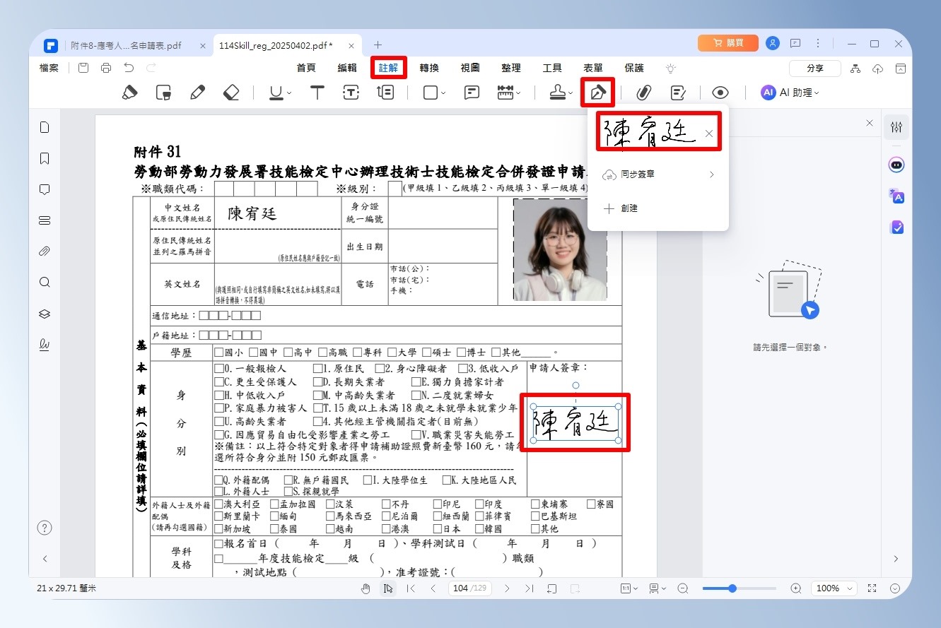This screenshot has width=941, height=628.
Task: Add a sticky note comment
Action: coord(472,93)
